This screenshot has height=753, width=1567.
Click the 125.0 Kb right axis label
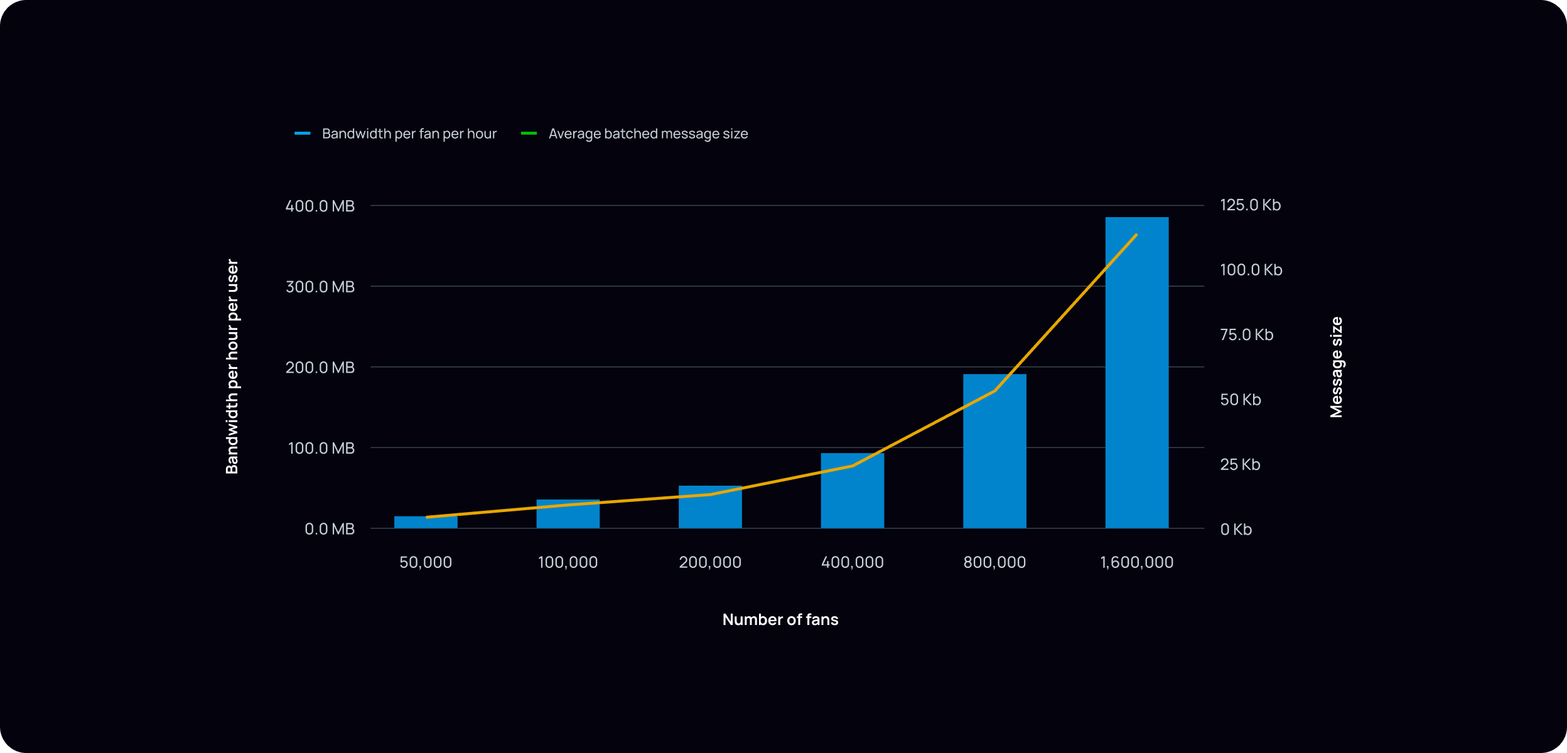pos(1250,205)
